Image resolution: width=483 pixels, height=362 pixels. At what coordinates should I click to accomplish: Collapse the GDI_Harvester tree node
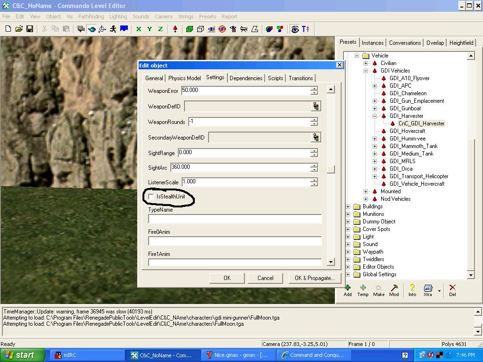click(x=375, y=116)
